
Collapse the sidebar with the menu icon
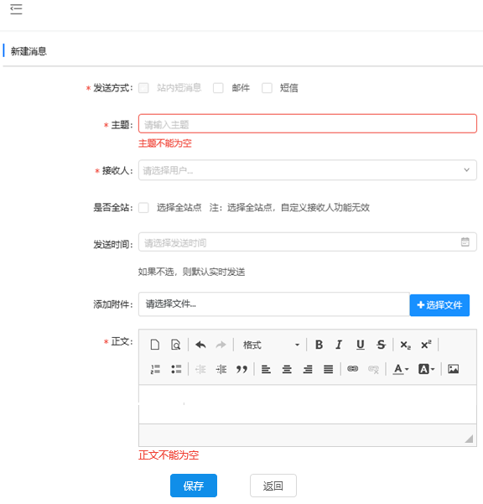[16, 9]
